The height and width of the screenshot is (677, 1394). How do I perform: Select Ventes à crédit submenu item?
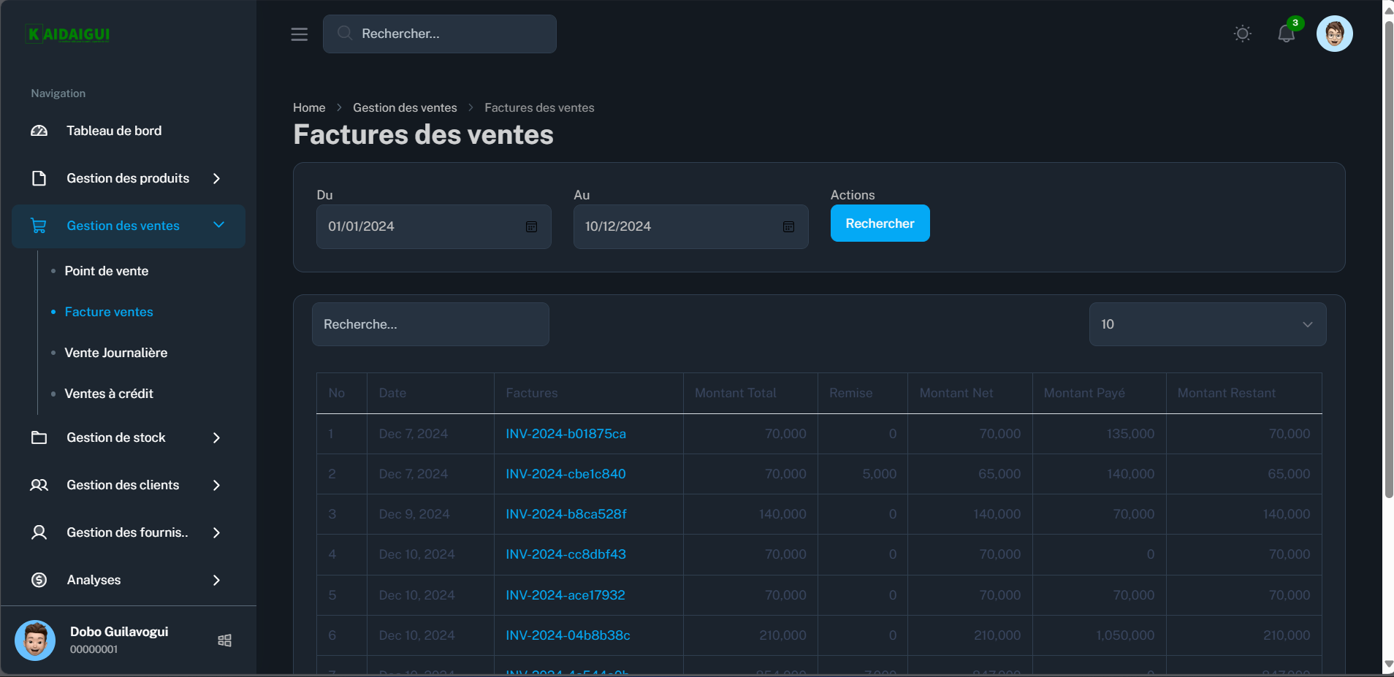coord(109,394)
